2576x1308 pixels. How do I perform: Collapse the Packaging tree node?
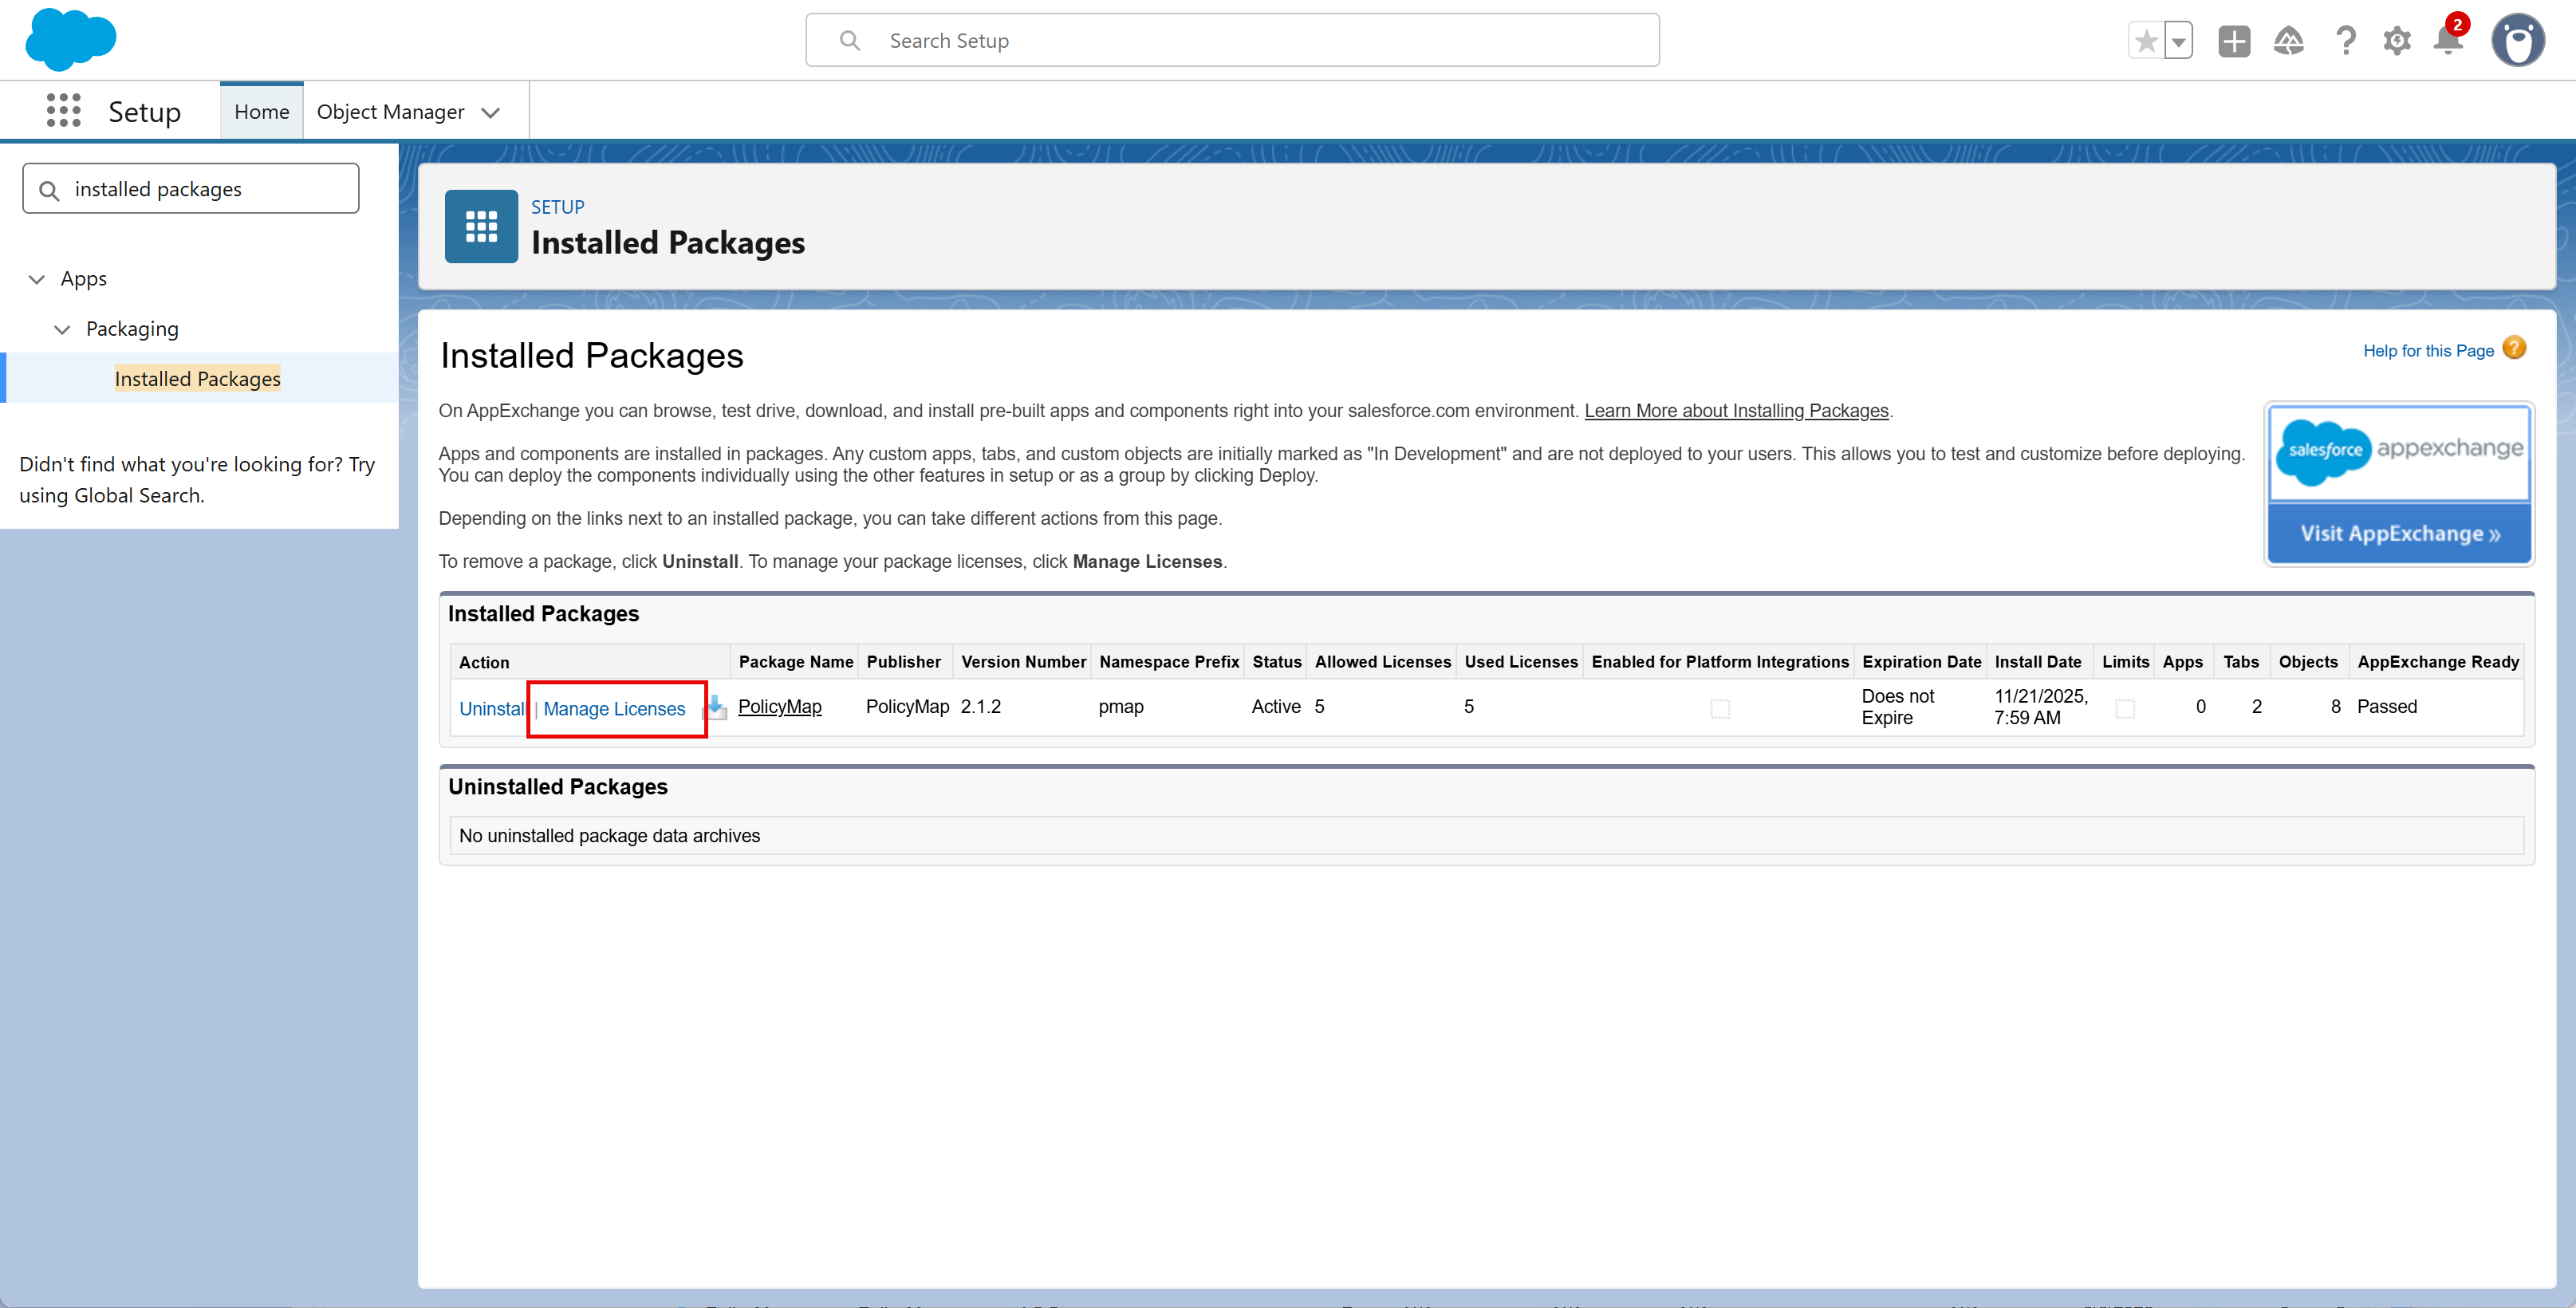click(x=62, y=329)
